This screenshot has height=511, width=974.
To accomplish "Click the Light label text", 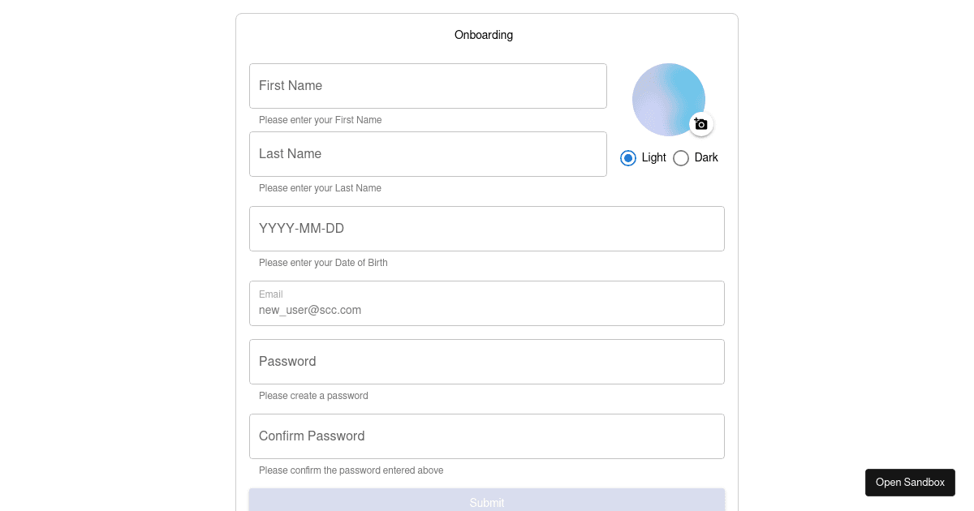I will point(653,157).
